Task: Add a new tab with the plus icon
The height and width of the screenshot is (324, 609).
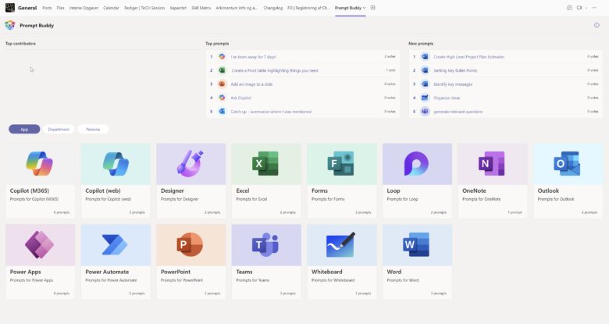Action: click(x=373, y=8)
